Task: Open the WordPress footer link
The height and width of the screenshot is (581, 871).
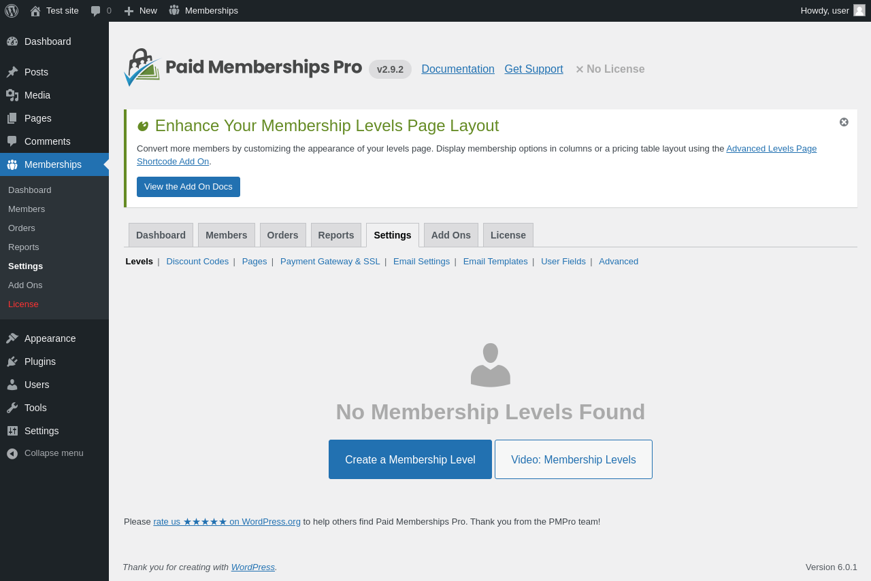Action: (x=253, y=567)
